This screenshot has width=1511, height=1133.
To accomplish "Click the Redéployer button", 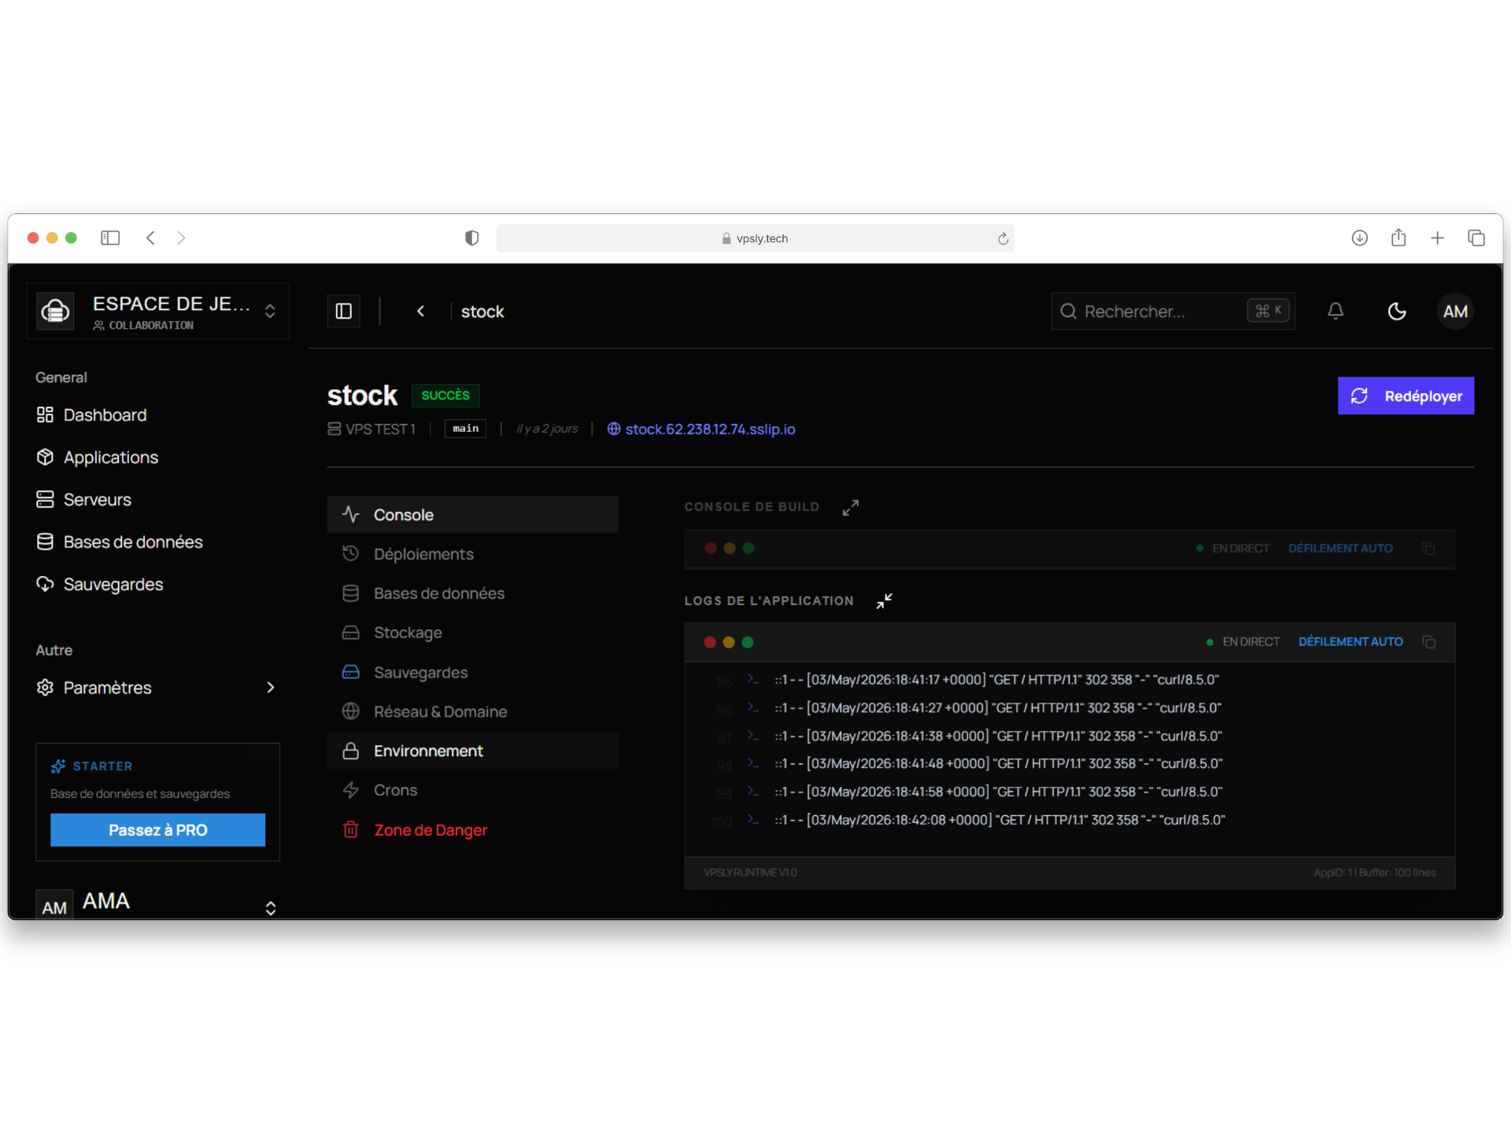I will pyautogui.click(x=1406, y=396).
